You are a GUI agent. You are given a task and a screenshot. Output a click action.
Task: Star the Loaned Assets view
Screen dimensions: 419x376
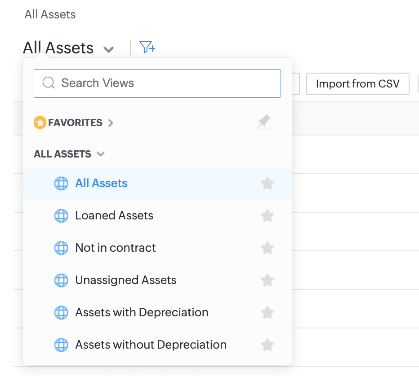coord(267,216)
